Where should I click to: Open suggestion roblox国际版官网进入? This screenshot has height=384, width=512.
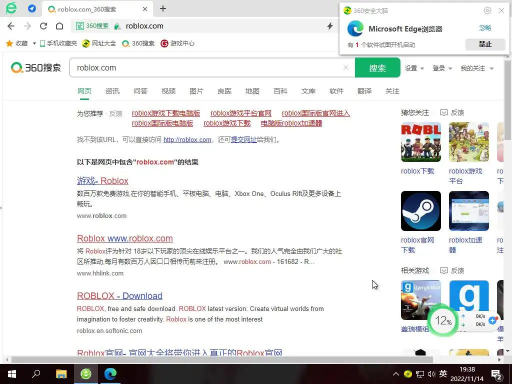316,113
